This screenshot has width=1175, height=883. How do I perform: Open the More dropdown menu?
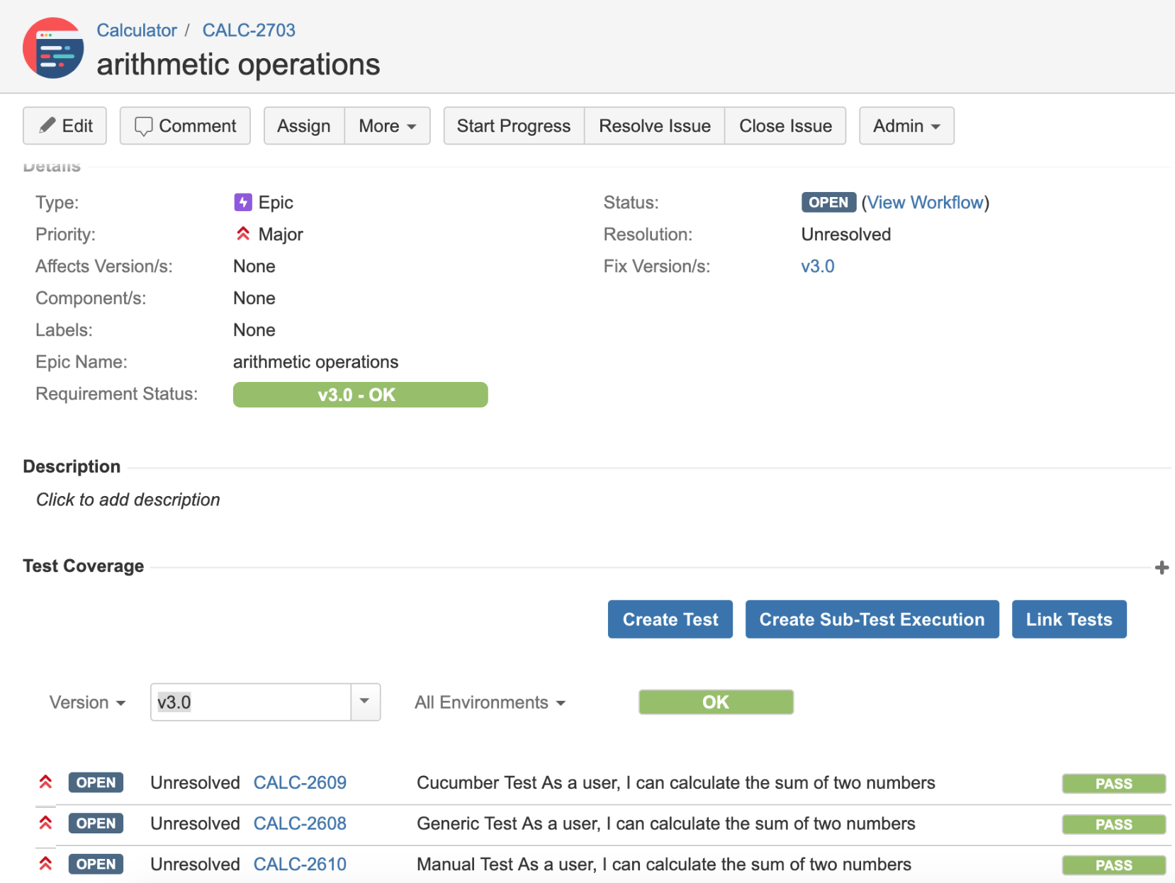(x=388, y=126)
